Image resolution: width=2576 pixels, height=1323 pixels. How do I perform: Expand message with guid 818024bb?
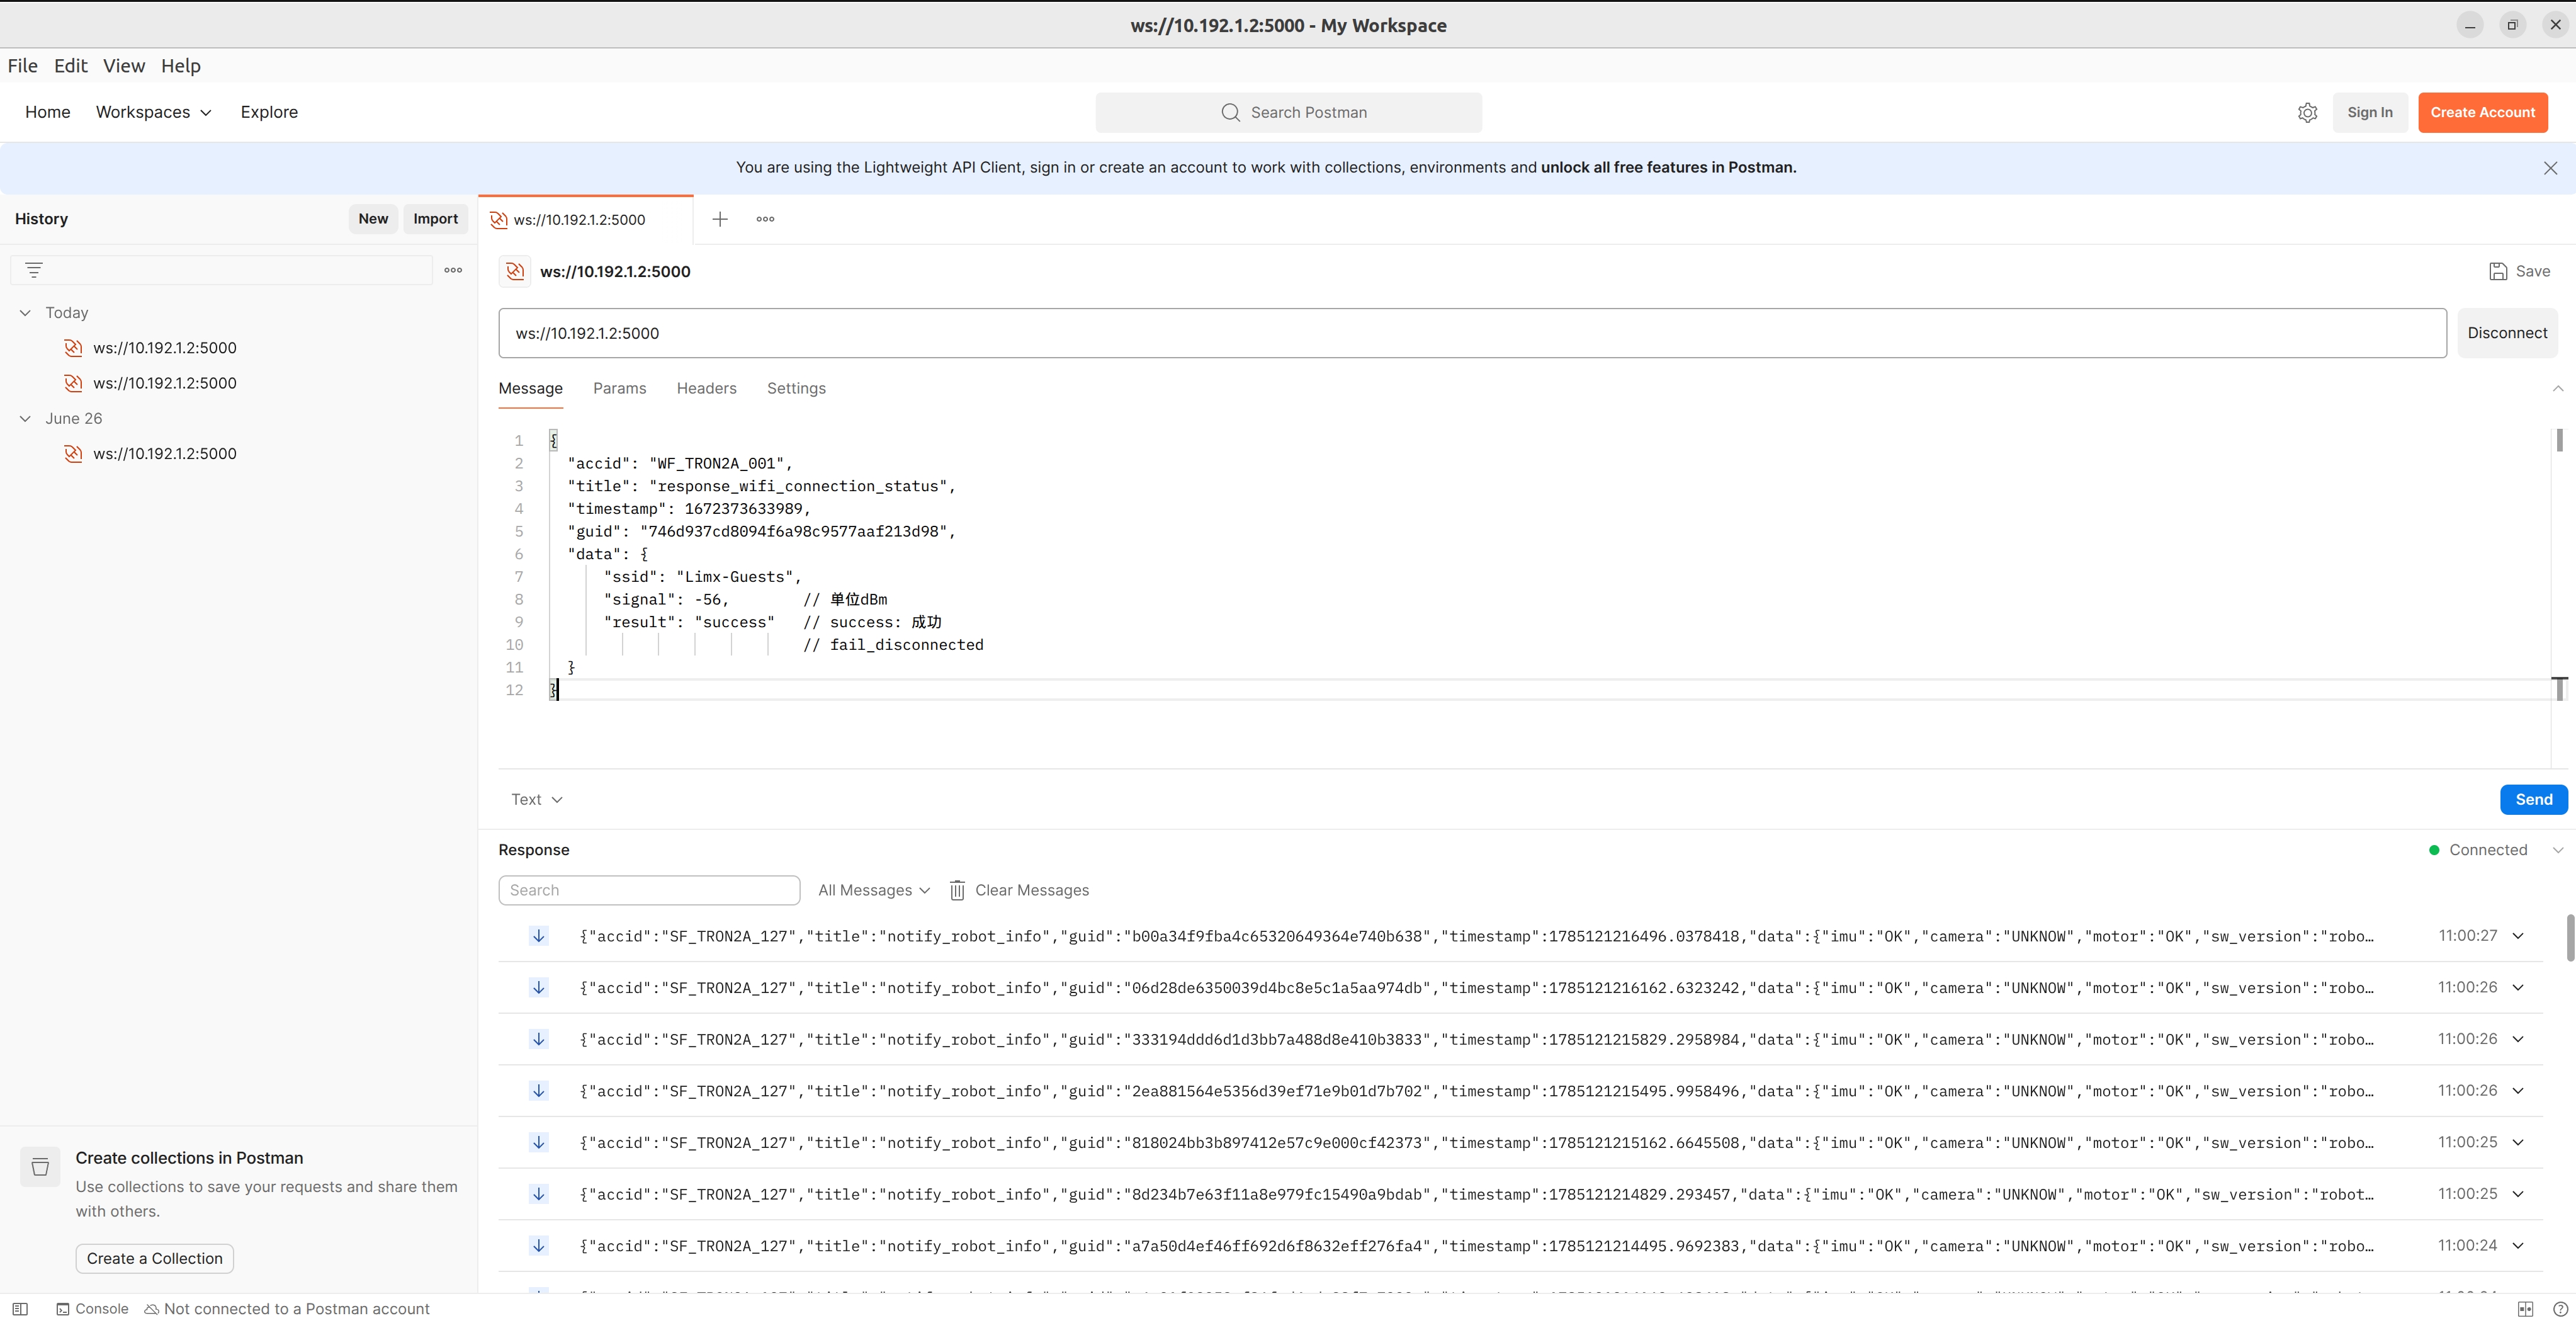point(2518,1142)
